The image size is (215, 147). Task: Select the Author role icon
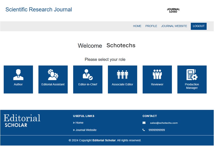tap(18, 75)
